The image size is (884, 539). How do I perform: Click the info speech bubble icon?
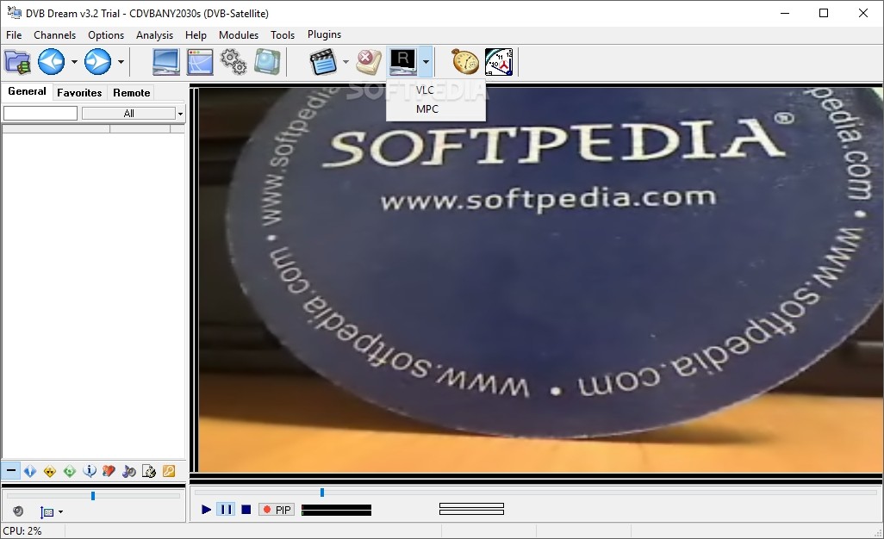(89, 471)
